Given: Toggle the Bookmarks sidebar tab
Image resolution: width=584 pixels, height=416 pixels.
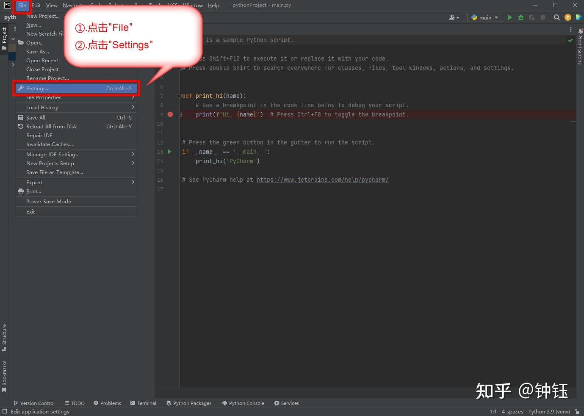Looking at the screenshot, I should pyautogui.click(x=4, y=376).
